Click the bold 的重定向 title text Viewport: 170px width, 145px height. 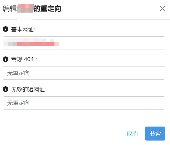coord(47,9)
